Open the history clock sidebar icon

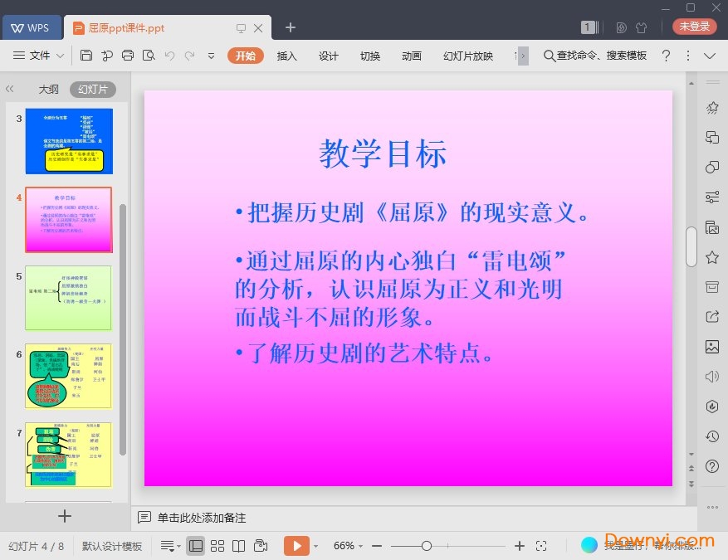[x=712, y=436]
